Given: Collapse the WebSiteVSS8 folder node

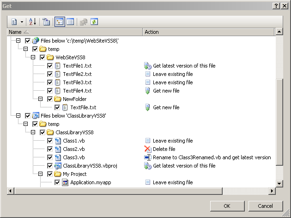Looking at the screenshot, I should [x=33, y=57].
